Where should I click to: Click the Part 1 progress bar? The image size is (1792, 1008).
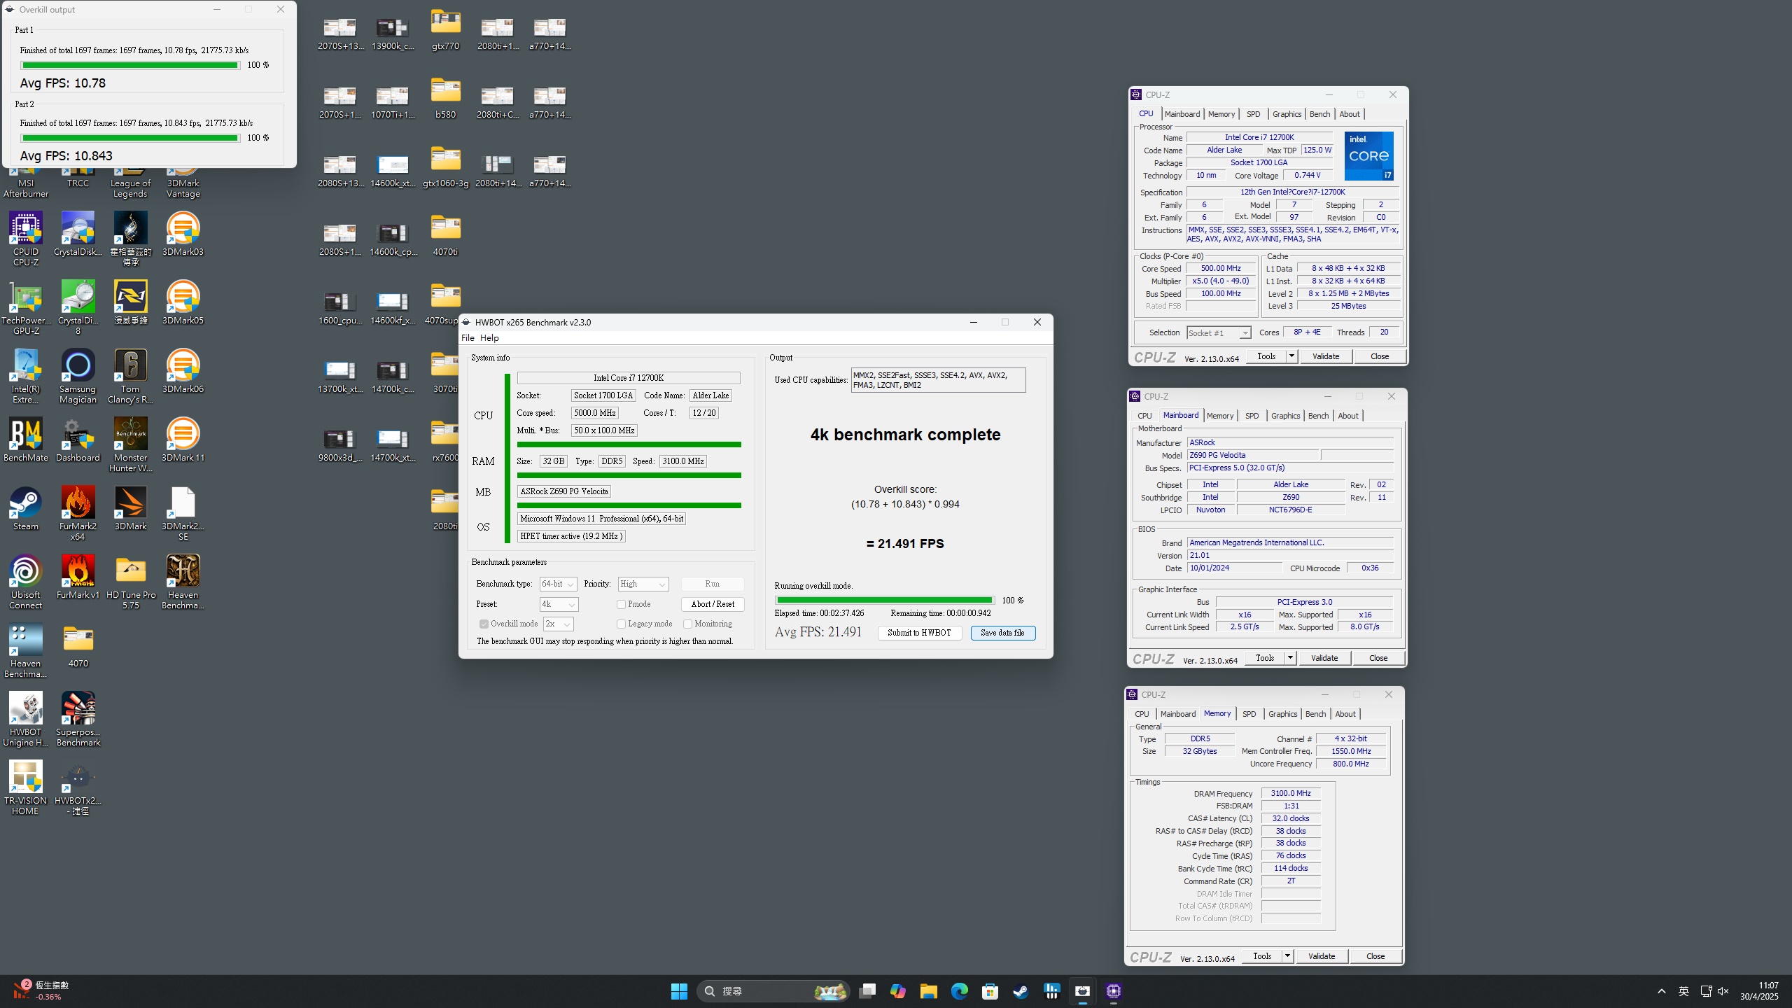pyautogui.click(x=130, y=65)
